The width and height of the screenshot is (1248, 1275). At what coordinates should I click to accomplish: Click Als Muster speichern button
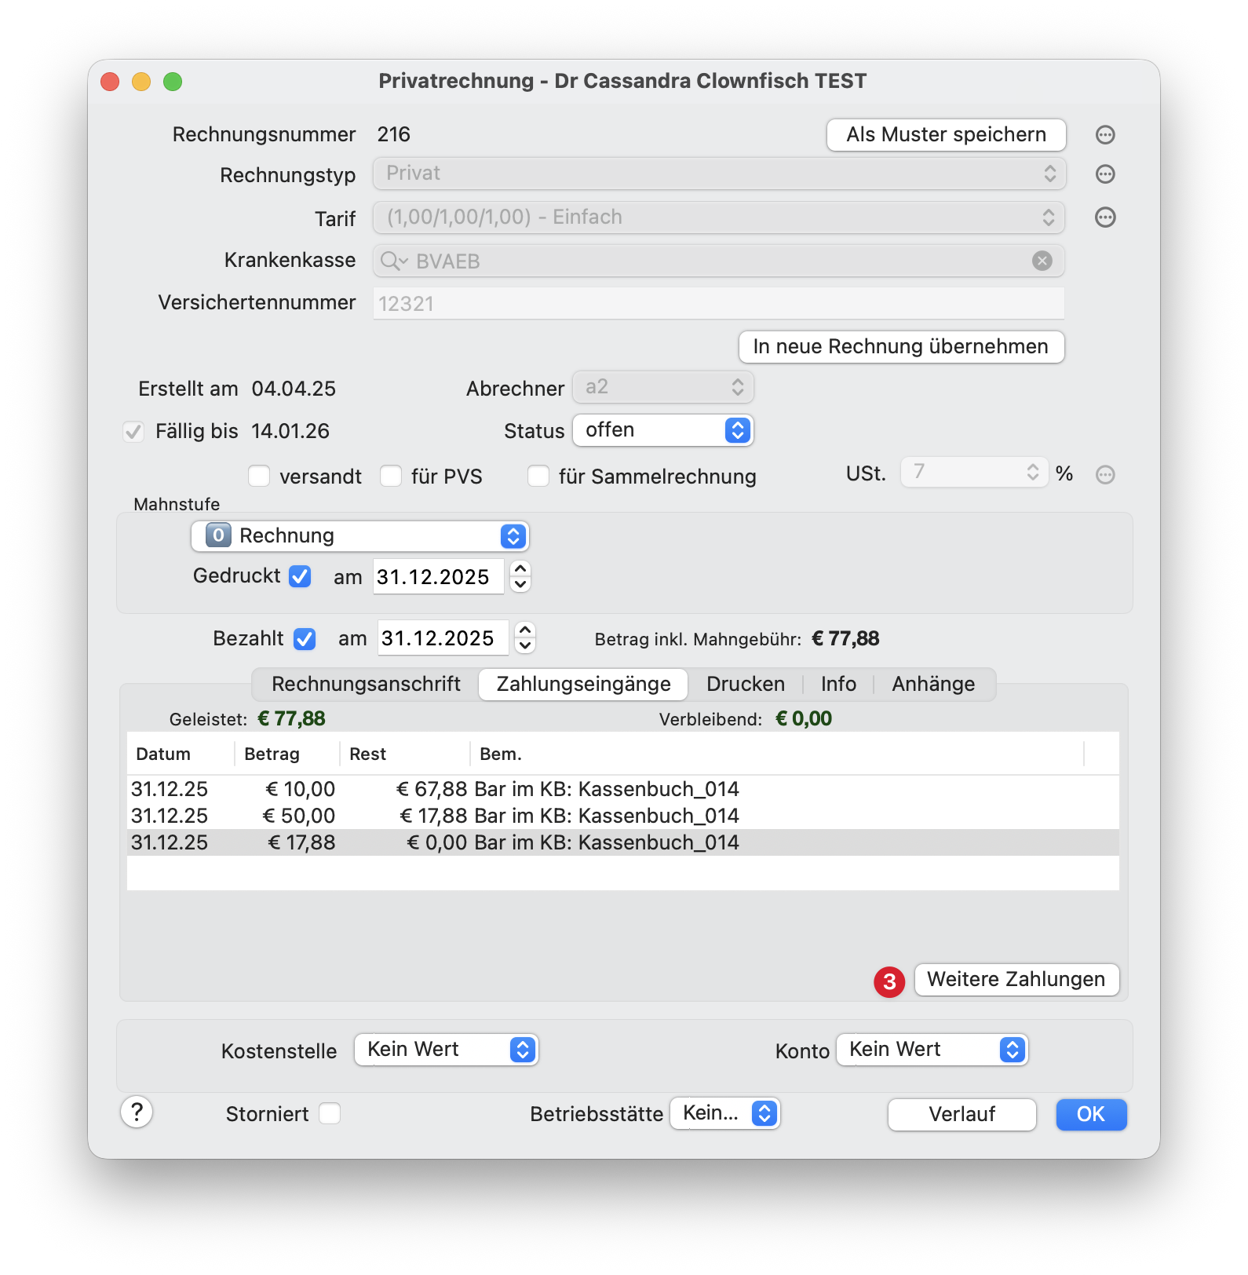pos(947,135)
